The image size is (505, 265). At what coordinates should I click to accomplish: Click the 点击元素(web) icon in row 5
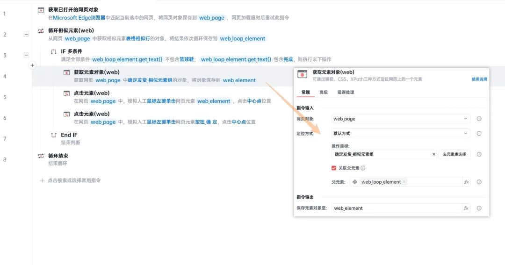[x=67, y=93]
